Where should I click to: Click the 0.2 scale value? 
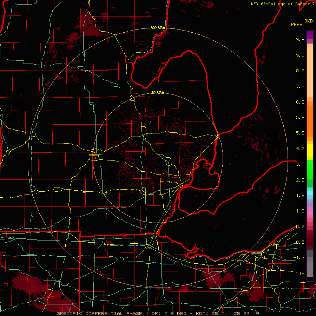pyautogui.click(x=300, y=227)
